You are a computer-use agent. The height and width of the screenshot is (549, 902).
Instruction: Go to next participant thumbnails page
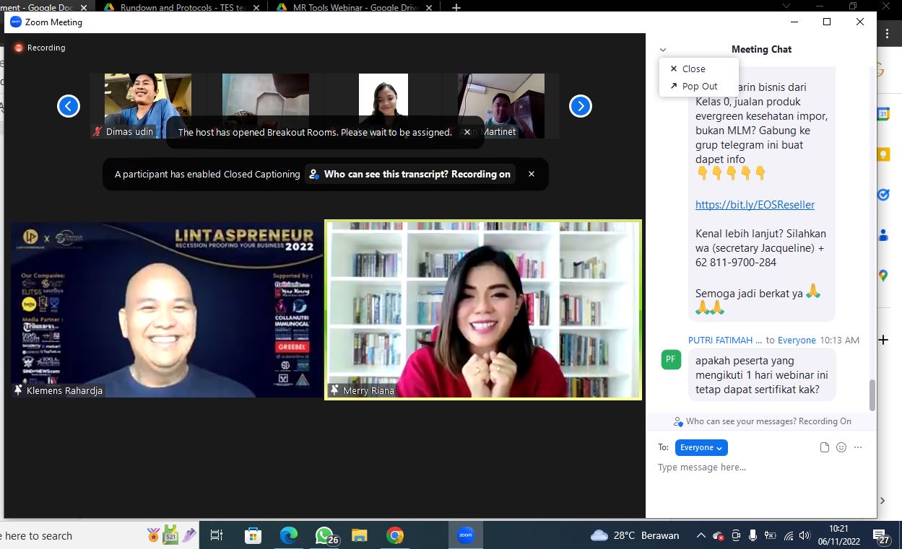pos(580,106)
